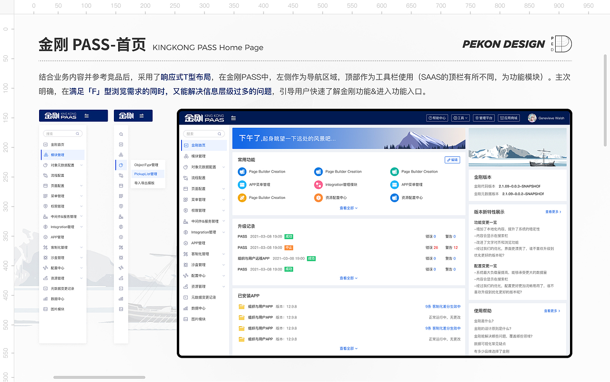Click 查看更多 beside 版本新特性展示

(553, 212)
